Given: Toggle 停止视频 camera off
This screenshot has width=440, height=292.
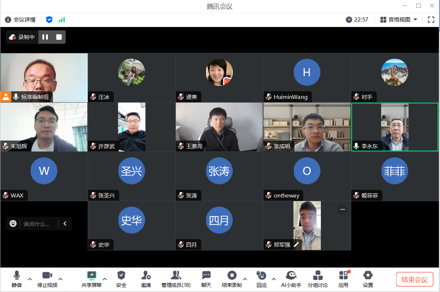Looking at the screenshot, I should [47, 279].
